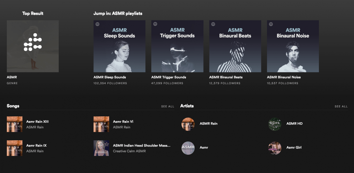354x173 pixels.
Task: Open the ASMR Rain artist avatar
Action: (188, 124)
